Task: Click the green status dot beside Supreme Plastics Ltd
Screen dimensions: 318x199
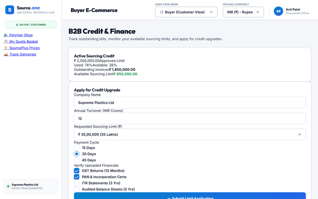Action: pyautogui.click(x=8, y=186)
